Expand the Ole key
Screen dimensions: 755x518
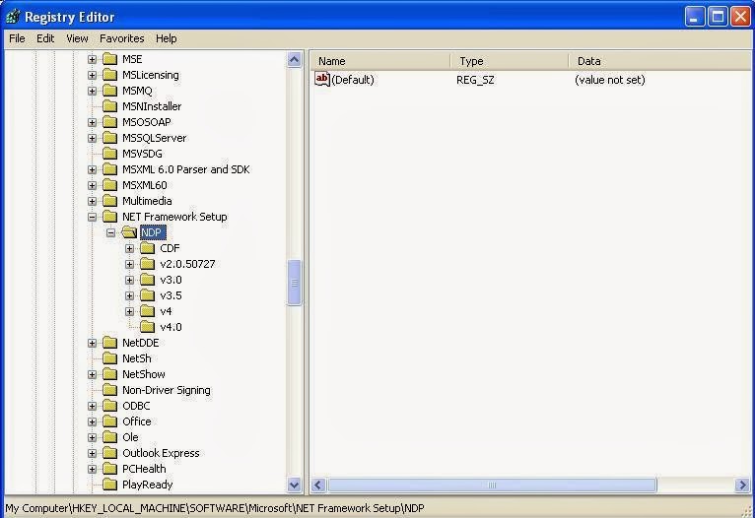tap(92, 437)
